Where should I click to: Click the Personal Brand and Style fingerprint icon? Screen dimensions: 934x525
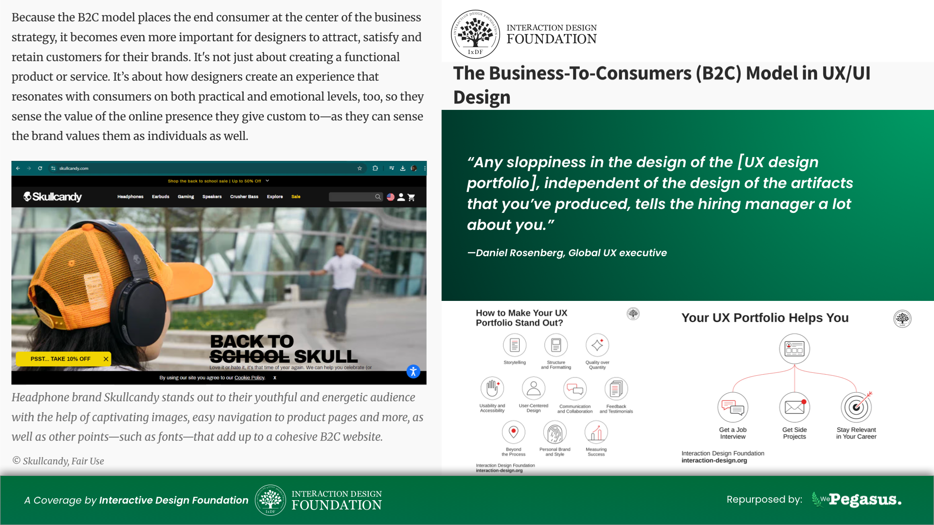click(x=555, y=432)
